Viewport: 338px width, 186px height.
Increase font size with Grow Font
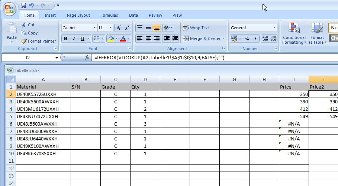pos(119,28)
